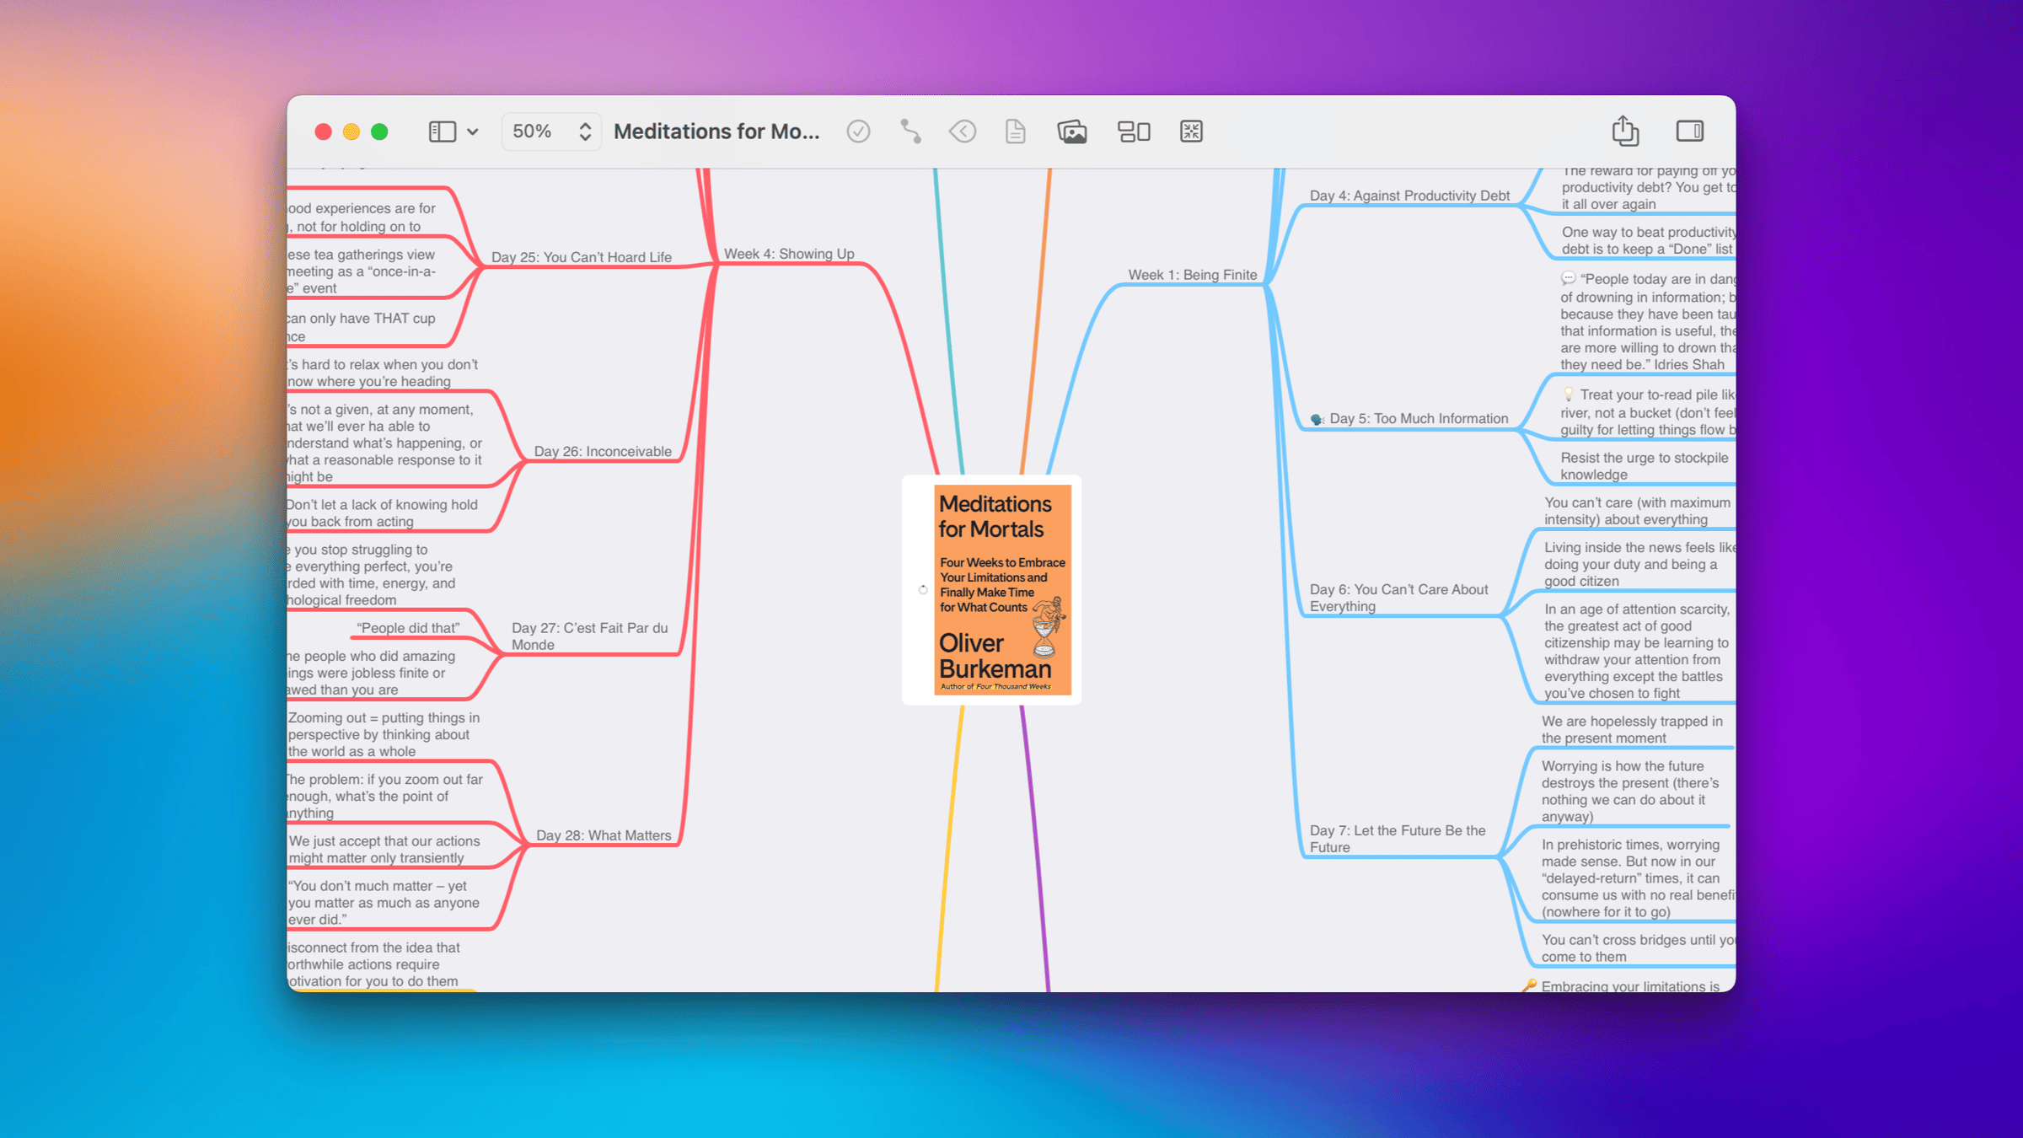
Task: Toggle the right inspector panel icon
Action: (1689, 131)
